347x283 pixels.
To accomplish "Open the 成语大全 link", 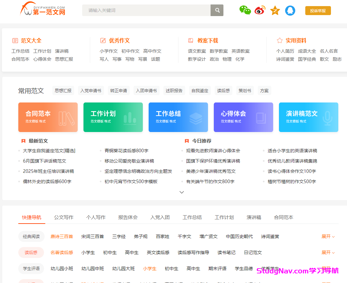I will [x=307, y=51].
